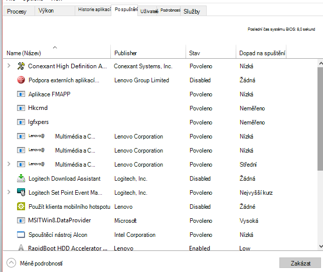Select the Spouštěcí nástroj Alcon entry

tap(58, 235)
